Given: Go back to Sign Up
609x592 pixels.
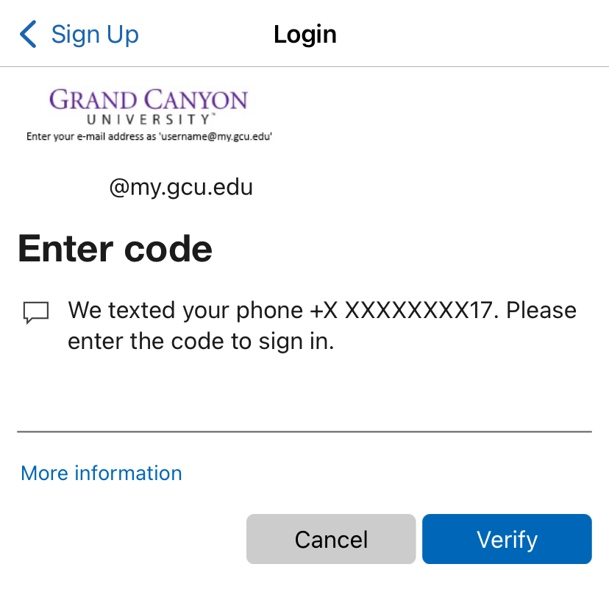Looking at the screenshot, I should click(x=79, y=34).
